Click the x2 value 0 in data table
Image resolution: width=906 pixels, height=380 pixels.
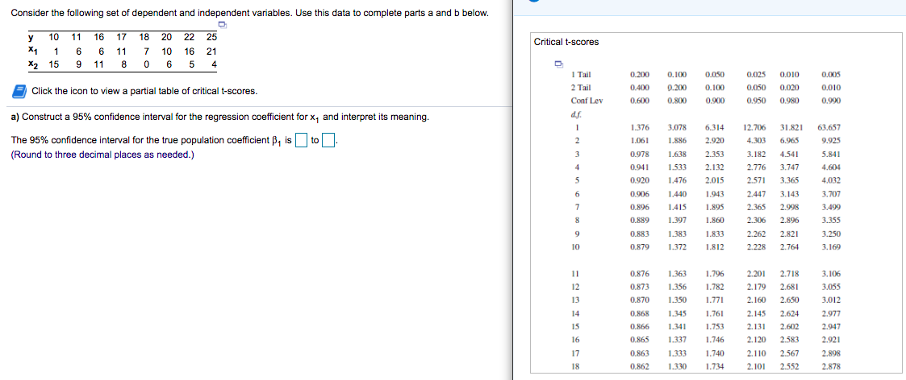tap(146, 64)
